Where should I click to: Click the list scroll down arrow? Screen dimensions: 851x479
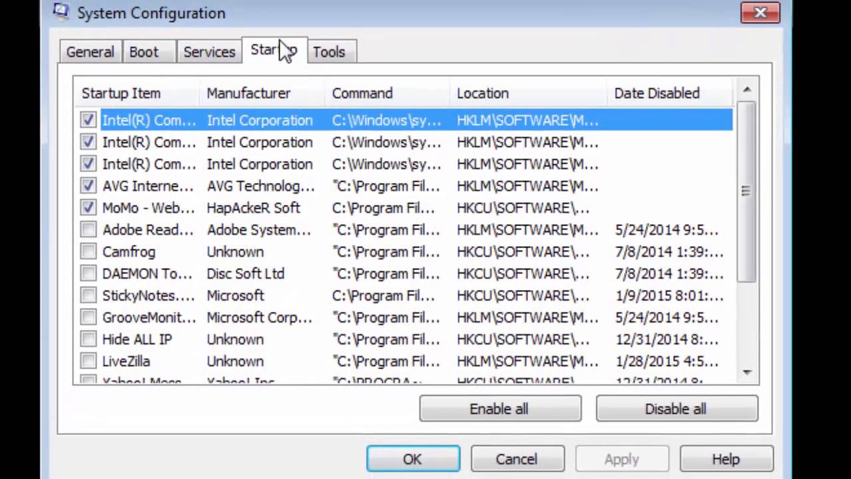pyautogui.click(x=746, y=373)
